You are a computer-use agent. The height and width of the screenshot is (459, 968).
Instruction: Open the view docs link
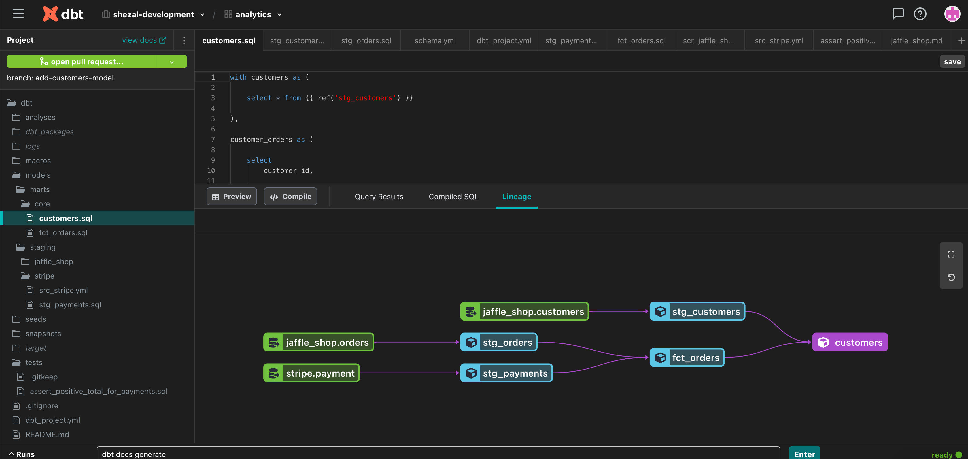click(144, 40)
